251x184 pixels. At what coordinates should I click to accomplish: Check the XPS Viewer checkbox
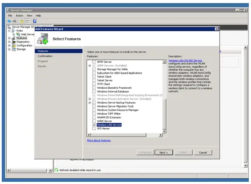pos(94,128)
